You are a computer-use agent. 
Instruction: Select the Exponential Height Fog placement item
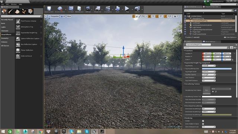coord(29,33)
